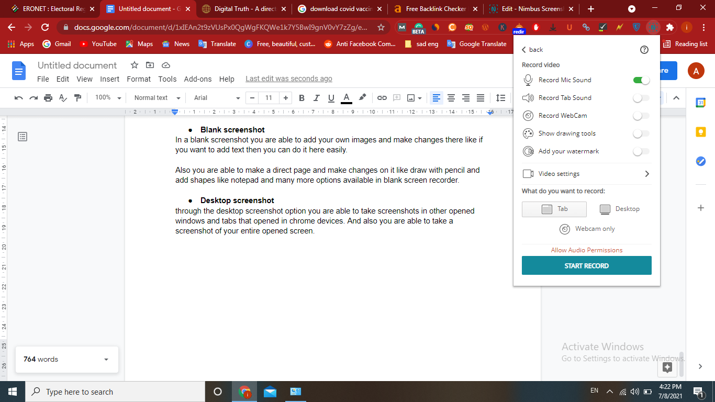The width and height of the screenshot is (715, 402).
Task: Open the Arial font dropdown
Action: tap(217, 98)
